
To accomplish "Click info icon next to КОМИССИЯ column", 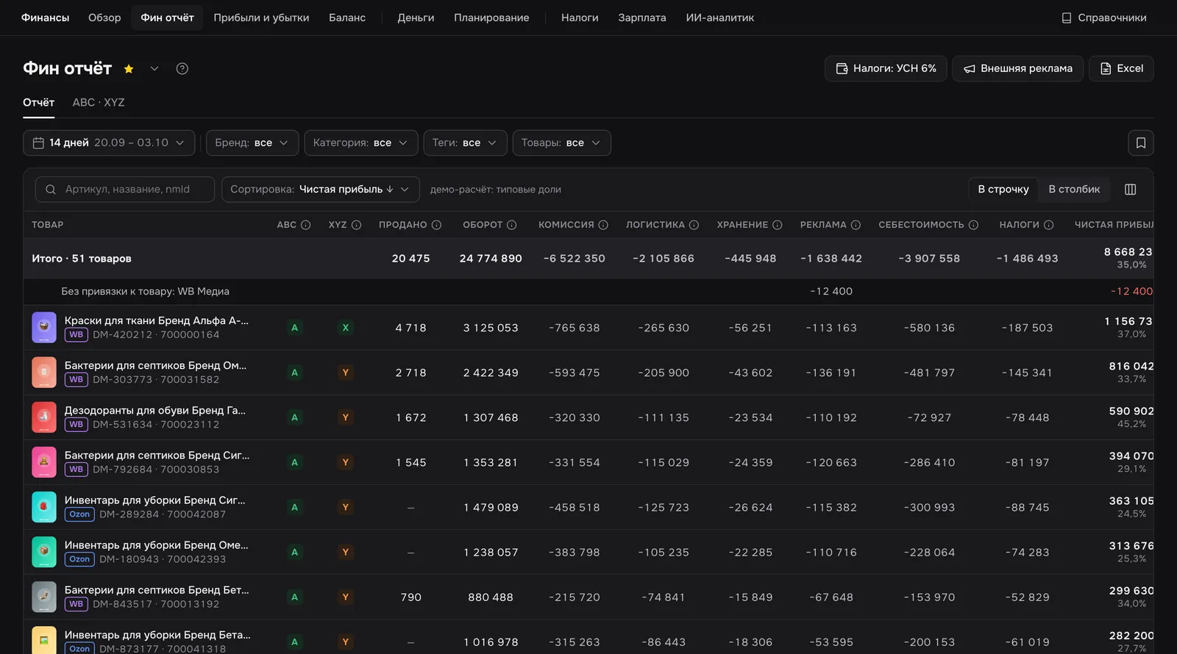I will [x=603, y=225].
